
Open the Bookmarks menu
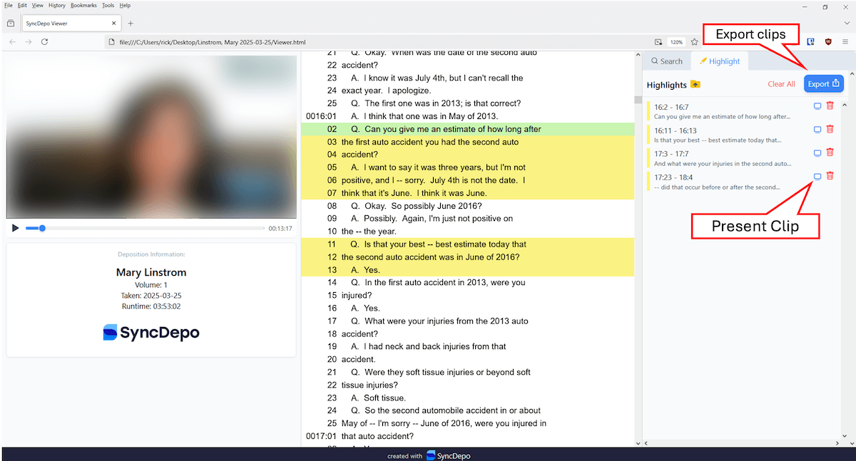(x=83, y=5)
